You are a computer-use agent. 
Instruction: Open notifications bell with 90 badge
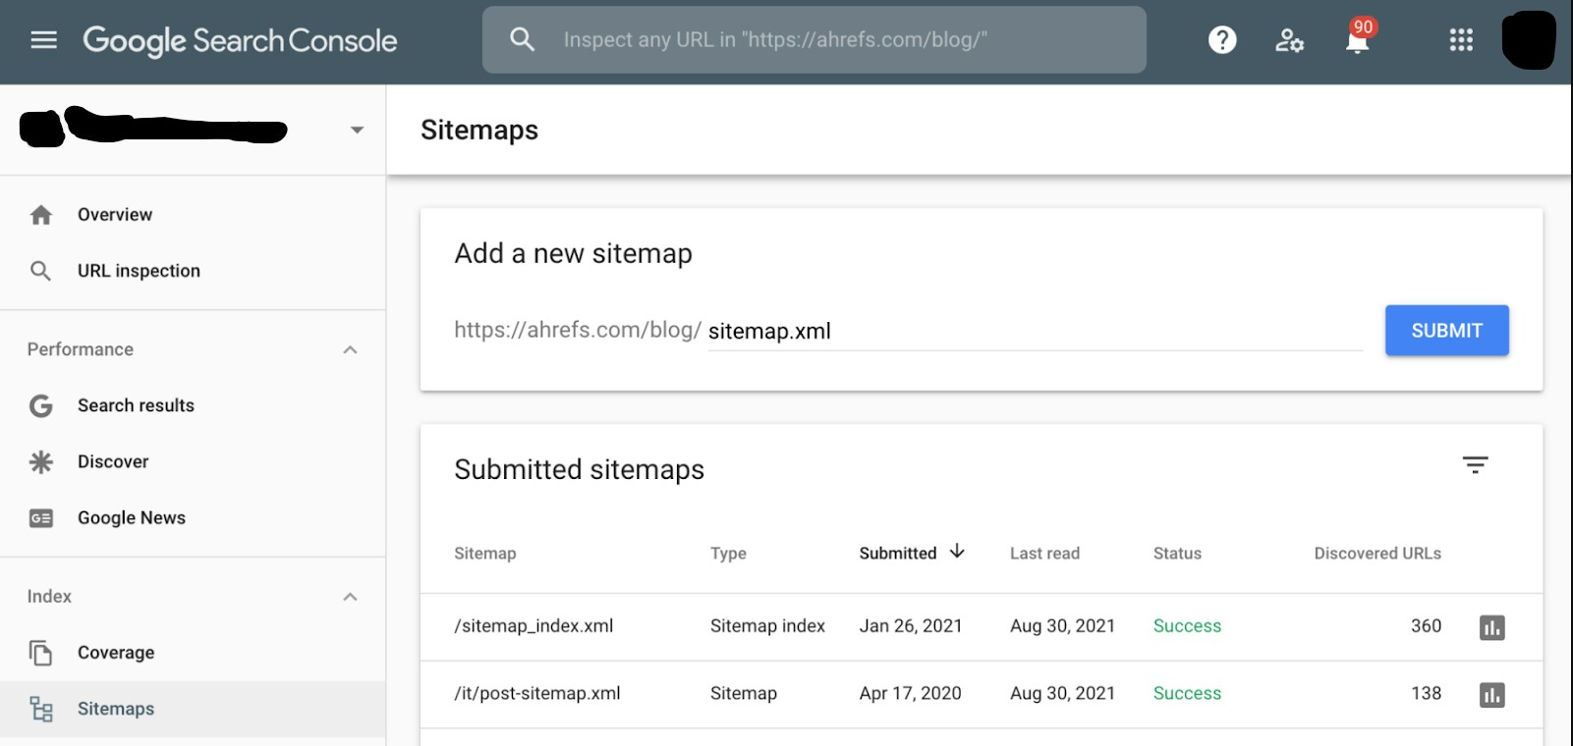[x=1359, y=37]
